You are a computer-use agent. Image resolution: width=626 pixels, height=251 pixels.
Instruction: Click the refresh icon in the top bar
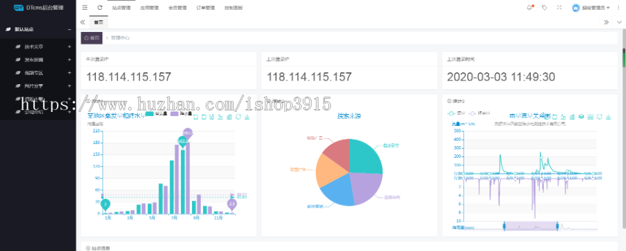99,8
